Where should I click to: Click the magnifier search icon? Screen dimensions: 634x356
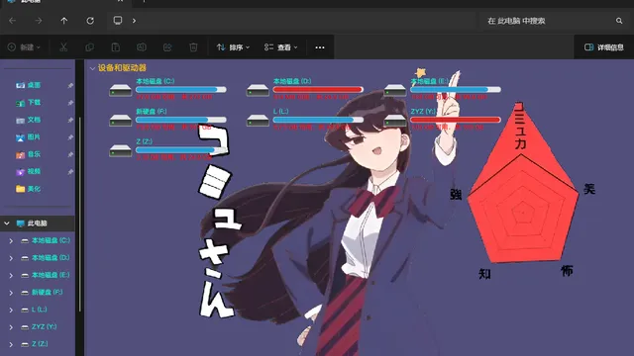[x=619, y=21]
